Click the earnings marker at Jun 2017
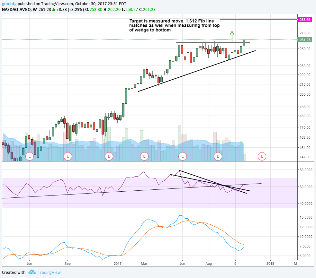Screen dimensions: 316x278 (183, 156)
